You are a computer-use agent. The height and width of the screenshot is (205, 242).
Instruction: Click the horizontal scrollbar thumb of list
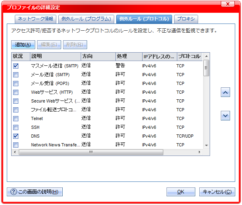point(91,152)
